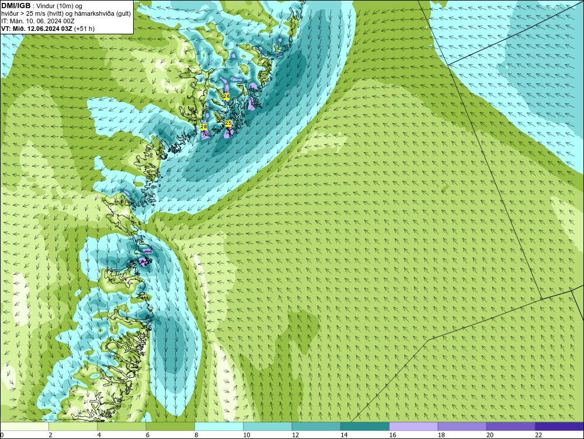Click the IT: Mán. 10. 06. 2024 00Z line
Viewport: 584px width, 439px height.
point(37,21)
